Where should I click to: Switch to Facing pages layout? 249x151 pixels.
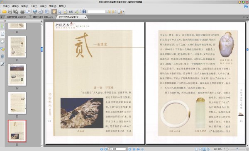(204, 149)
